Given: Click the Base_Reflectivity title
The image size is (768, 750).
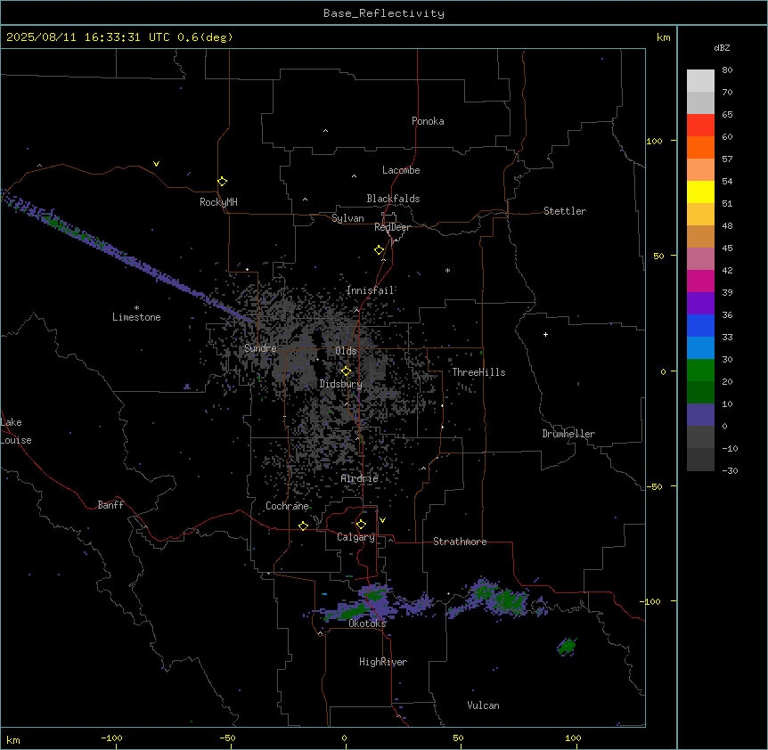Looking at the screenshot, I should (384, 13).
